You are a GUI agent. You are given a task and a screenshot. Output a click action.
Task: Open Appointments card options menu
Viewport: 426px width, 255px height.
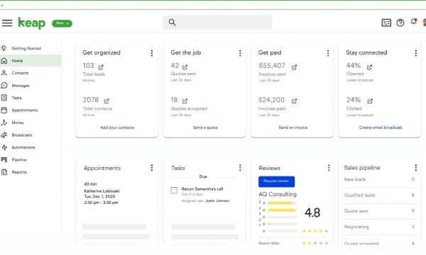[x=152, y=168]
